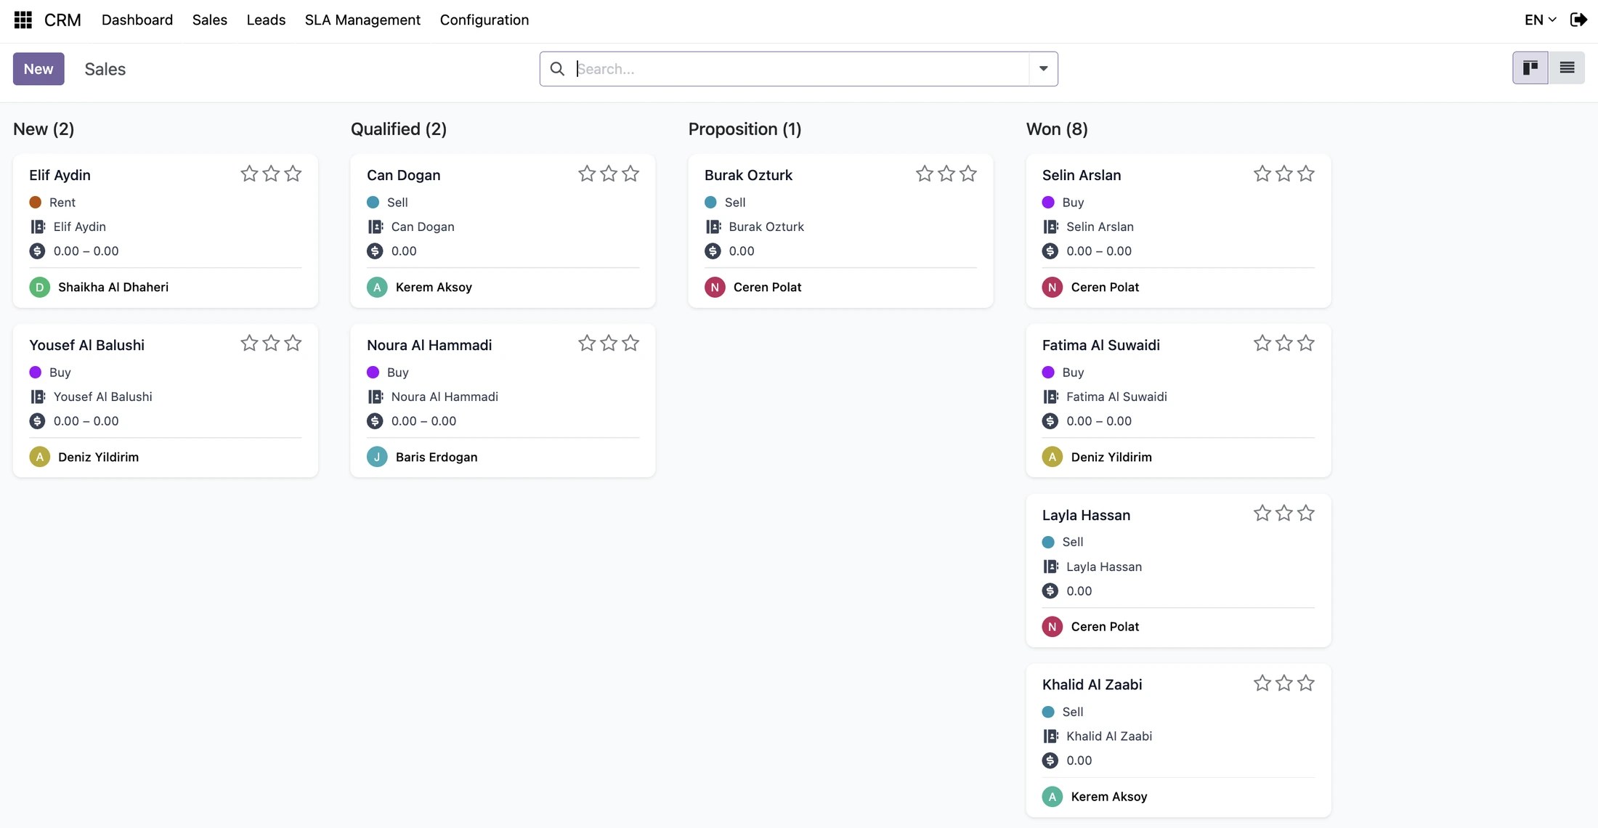Image resolution: width=1598 pixels, height=828 pixels.
Task: Click the CRM app title
Action: [x=62, y=20]
